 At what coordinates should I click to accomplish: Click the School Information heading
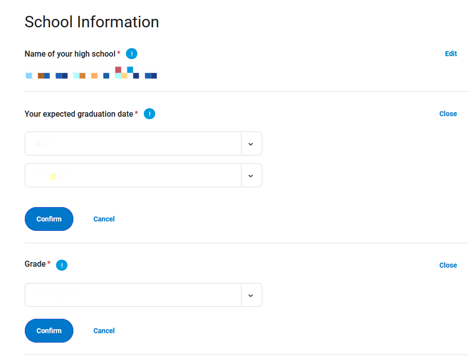(92, 22)
